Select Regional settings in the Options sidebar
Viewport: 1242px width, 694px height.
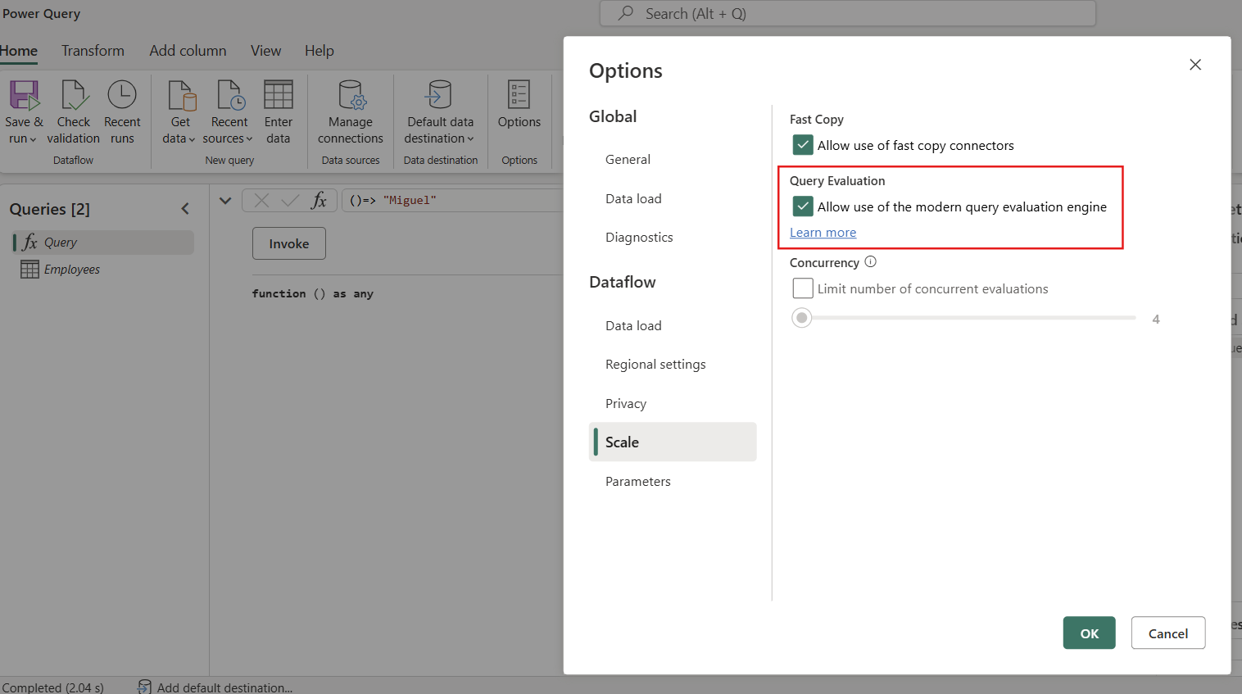point(655,365)
